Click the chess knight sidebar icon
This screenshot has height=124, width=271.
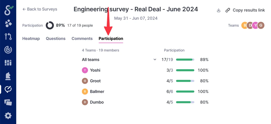[8, 76]
